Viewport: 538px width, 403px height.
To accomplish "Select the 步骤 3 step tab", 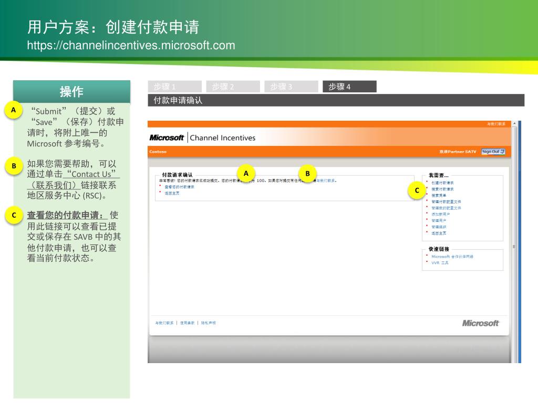I will [291, 87].
